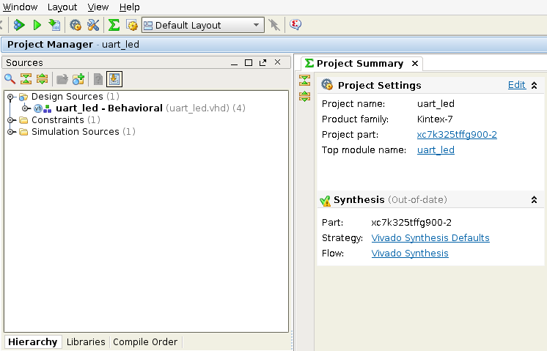Minimize the Sources panel
Screen dimensions: 547x351
pyautogui.click(x=234, y=63)
